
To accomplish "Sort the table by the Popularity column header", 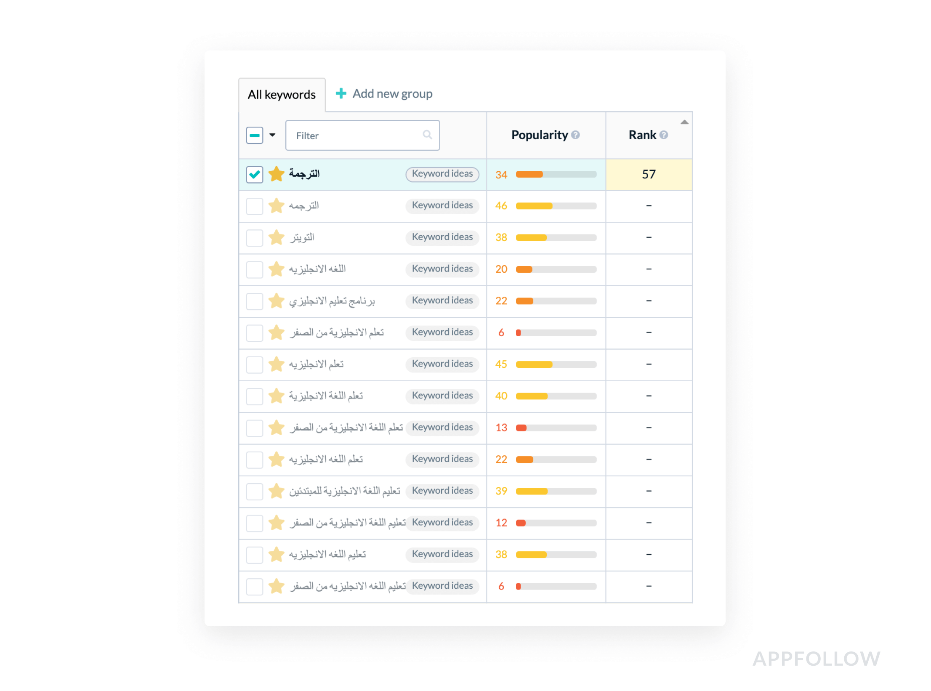I will [x=540, y=135].
